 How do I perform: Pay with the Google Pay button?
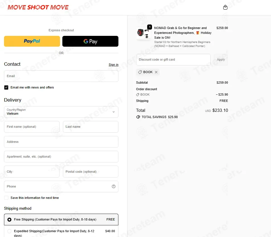click(x=90, y=41)
